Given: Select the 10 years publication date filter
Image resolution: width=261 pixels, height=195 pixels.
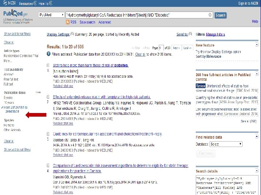Looking at the screenshot, I should (x=9, y=103).
